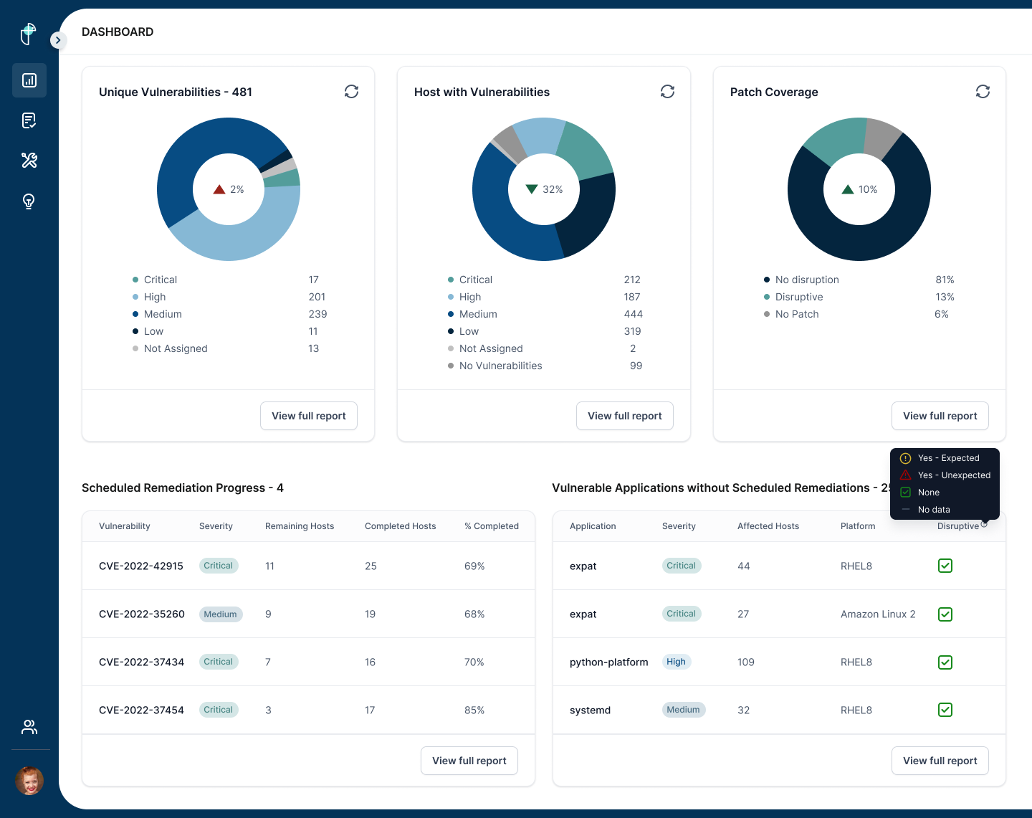Click the shield logo in sidebar

[29, 34]
